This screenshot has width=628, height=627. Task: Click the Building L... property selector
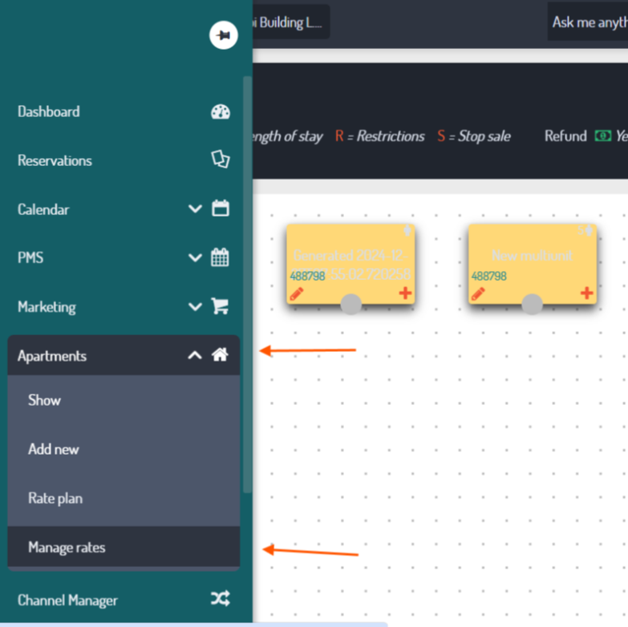(292, 22)
